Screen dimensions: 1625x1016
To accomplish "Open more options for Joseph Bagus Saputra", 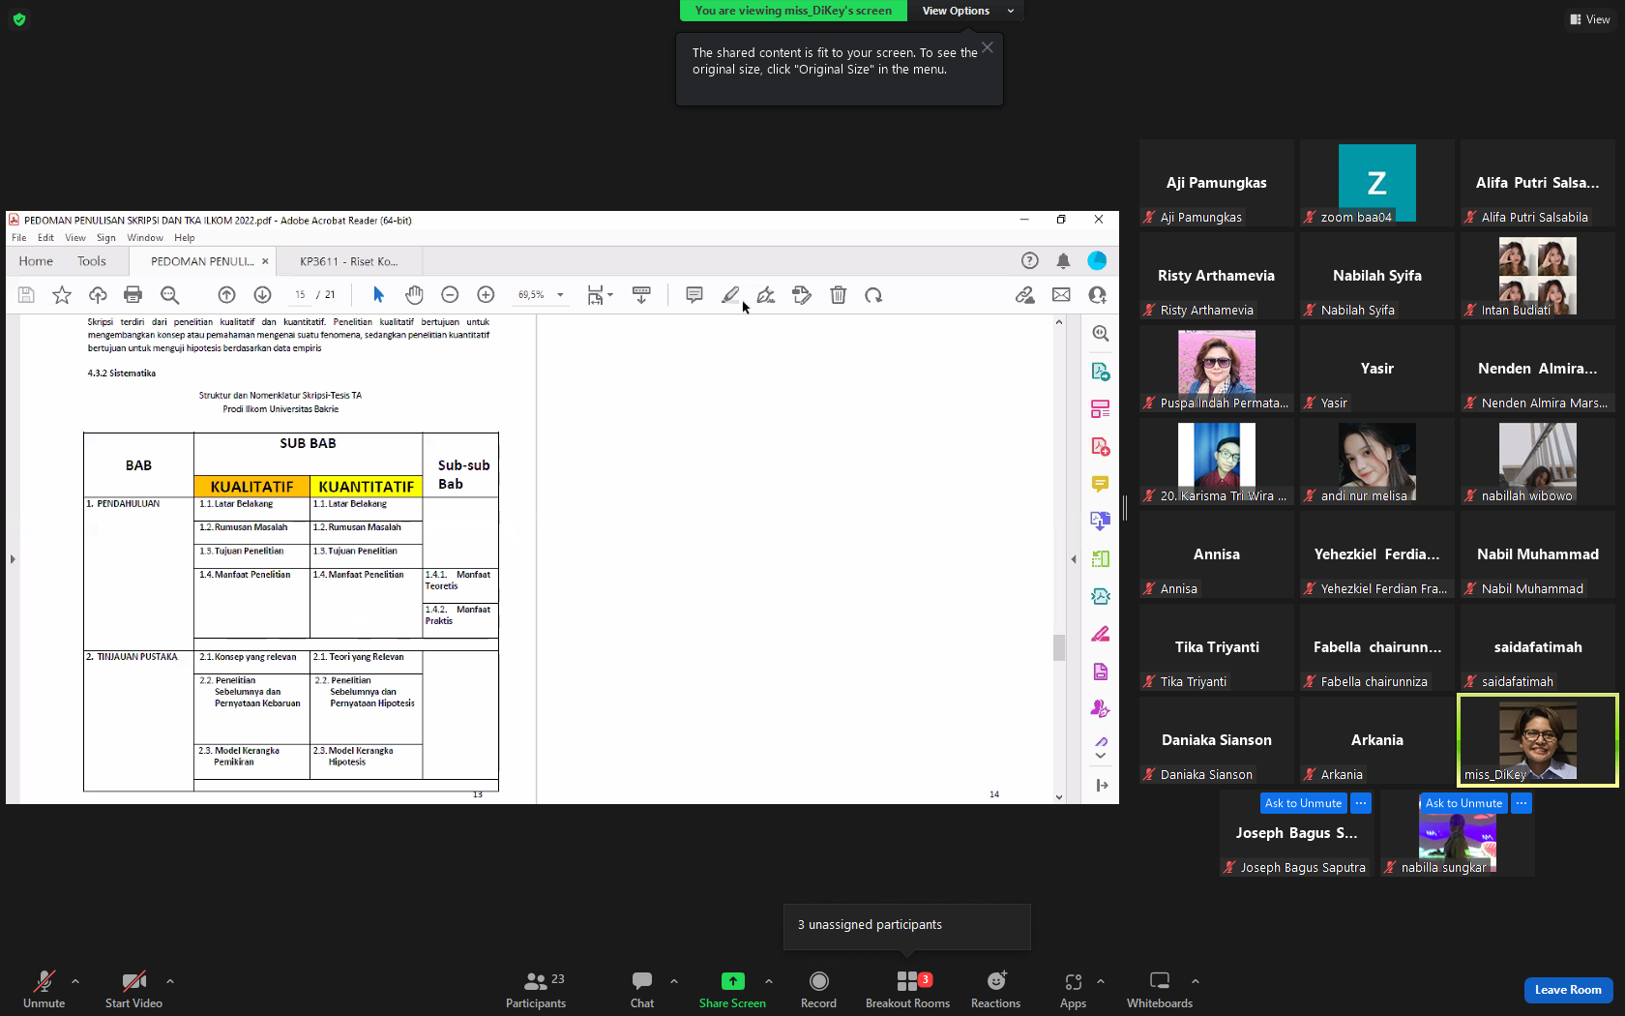I will (x=1361, y=803).
